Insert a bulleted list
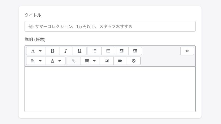Image resolution: width=221 pixels, height=124 pixels. point(94,51)
